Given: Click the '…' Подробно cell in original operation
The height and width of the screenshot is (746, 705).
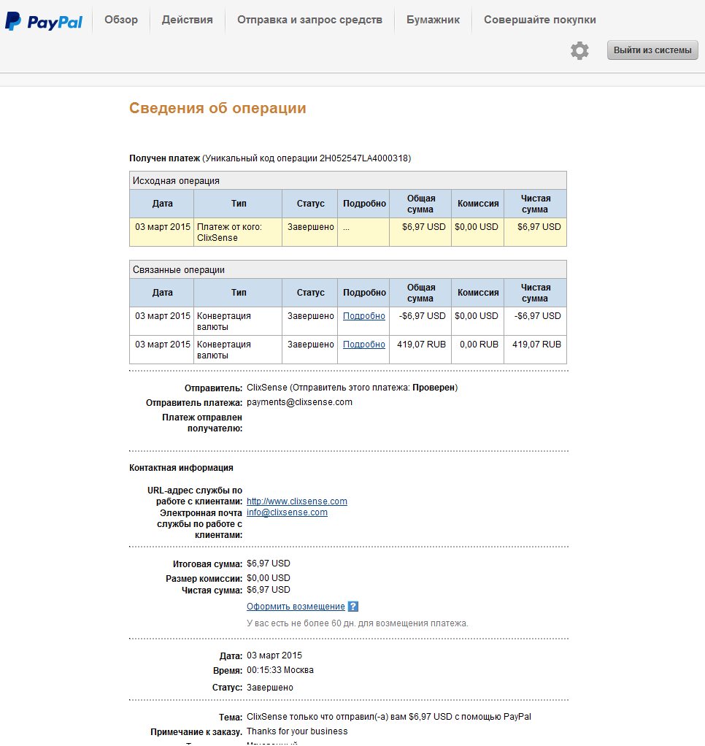Looking at the screenshot, I should pyautogui.click(x=363, y=232).
